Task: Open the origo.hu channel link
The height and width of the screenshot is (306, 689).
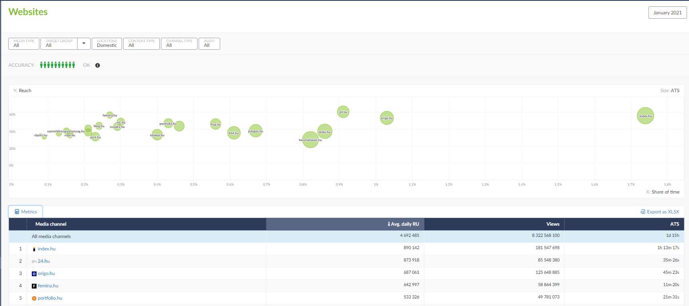Action: pos(46,273)
